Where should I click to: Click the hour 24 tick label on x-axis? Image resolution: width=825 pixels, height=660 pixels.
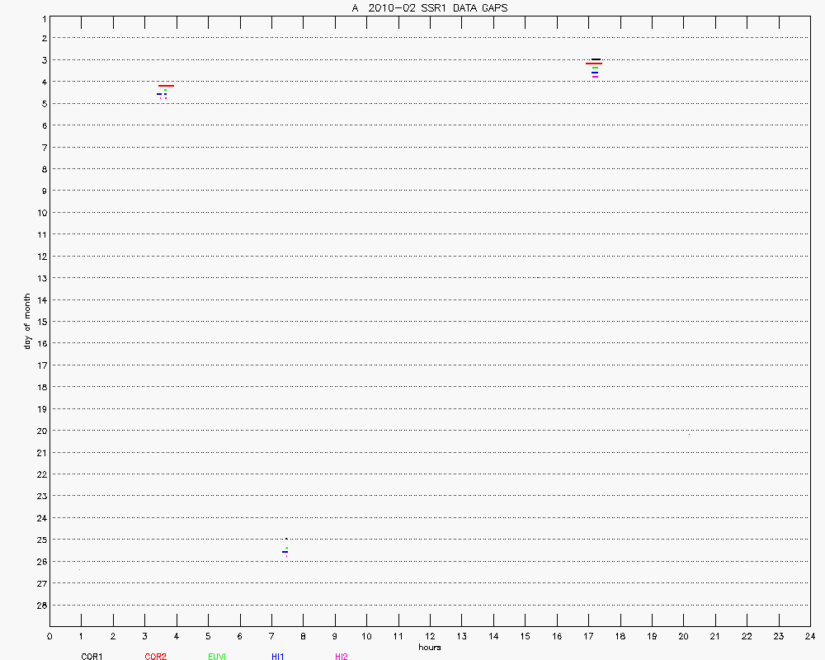pos(810,636)
